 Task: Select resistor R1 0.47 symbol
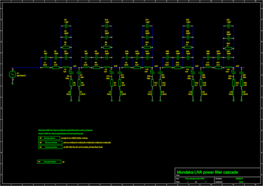[x=56, y=67]
